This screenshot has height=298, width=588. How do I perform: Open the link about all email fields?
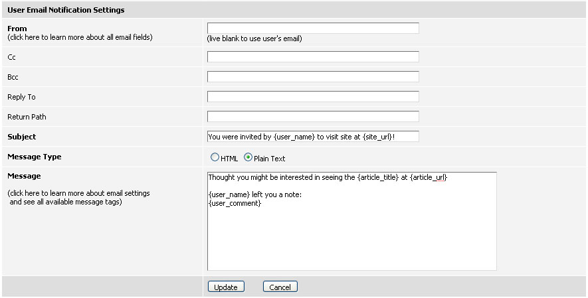tap(80, 37)
